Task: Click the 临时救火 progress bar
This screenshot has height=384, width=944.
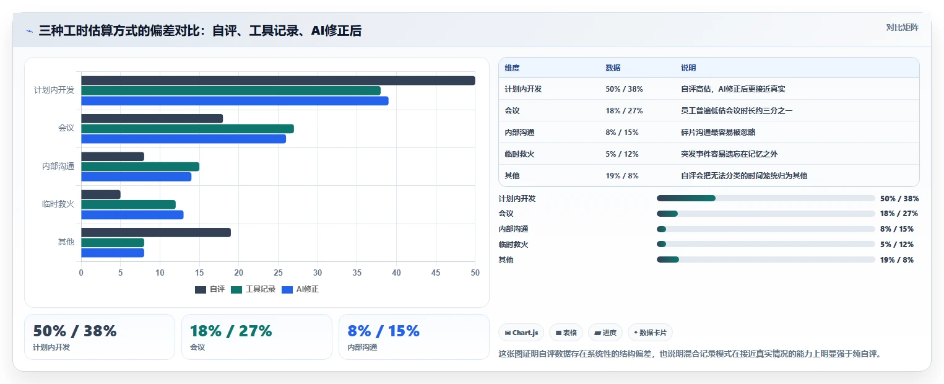Action: click(x=766, y=244)
